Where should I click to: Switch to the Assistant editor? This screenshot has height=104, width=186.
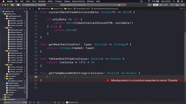161,5
